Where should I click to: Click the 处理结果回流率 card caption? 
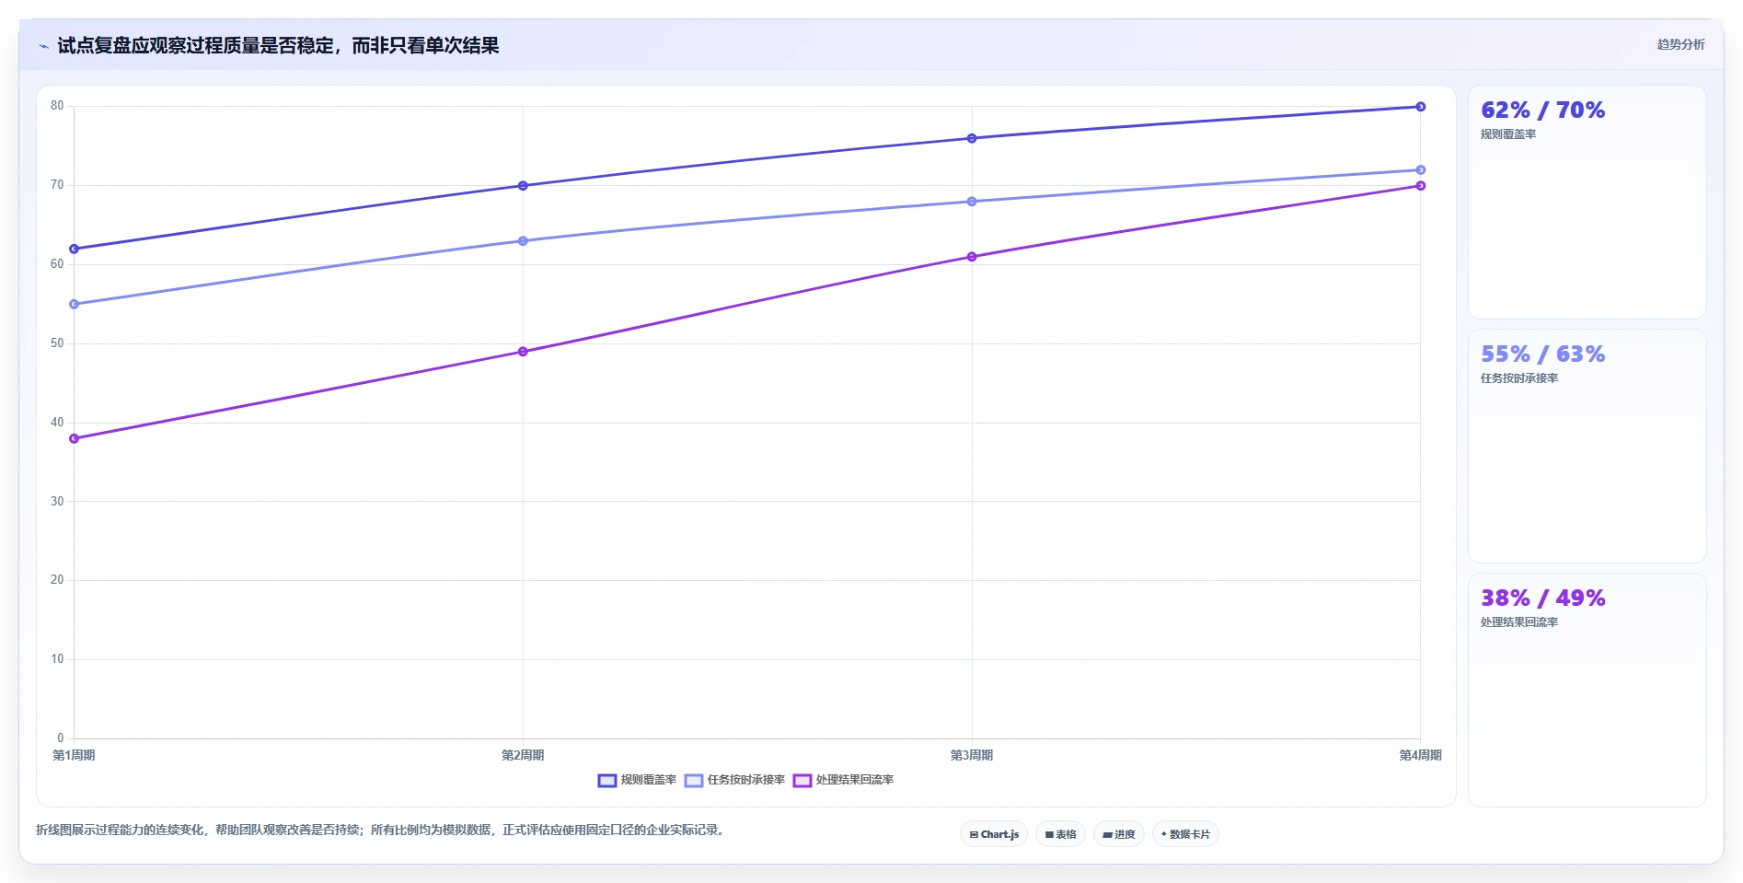1519,622
